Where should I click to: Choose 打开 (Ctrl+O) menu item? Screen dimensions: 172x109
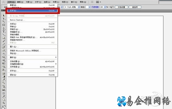coord(32,11)
